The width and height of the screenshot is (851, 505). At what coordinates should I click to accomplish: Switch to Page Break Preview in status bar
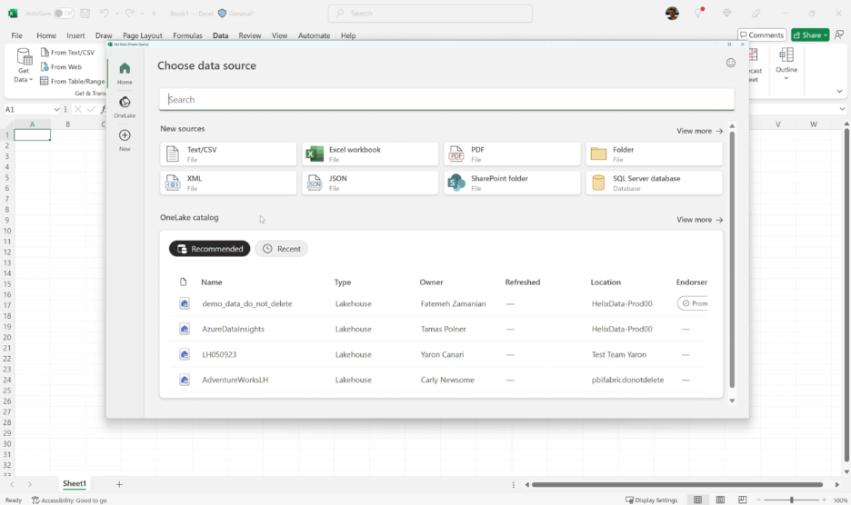point(742,500)
